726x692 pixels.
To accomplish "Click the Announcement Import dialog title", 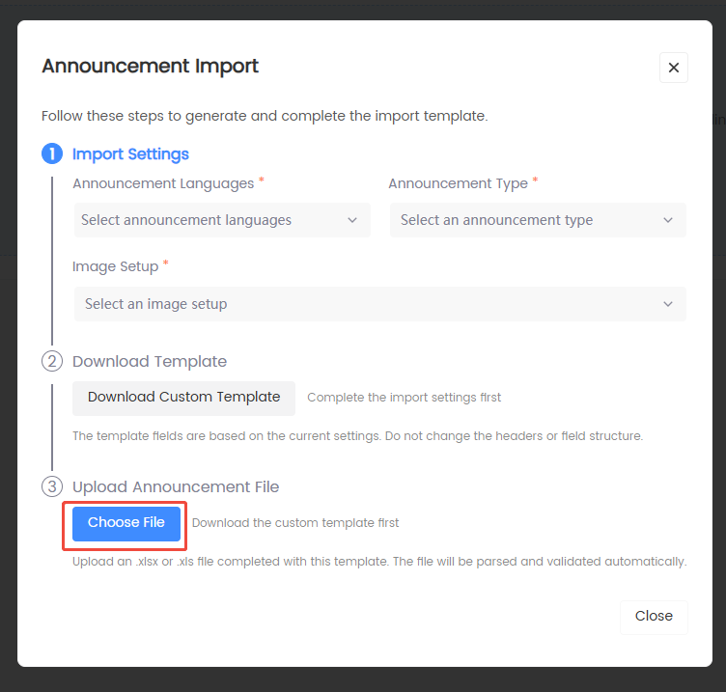I will pos(150,67).
